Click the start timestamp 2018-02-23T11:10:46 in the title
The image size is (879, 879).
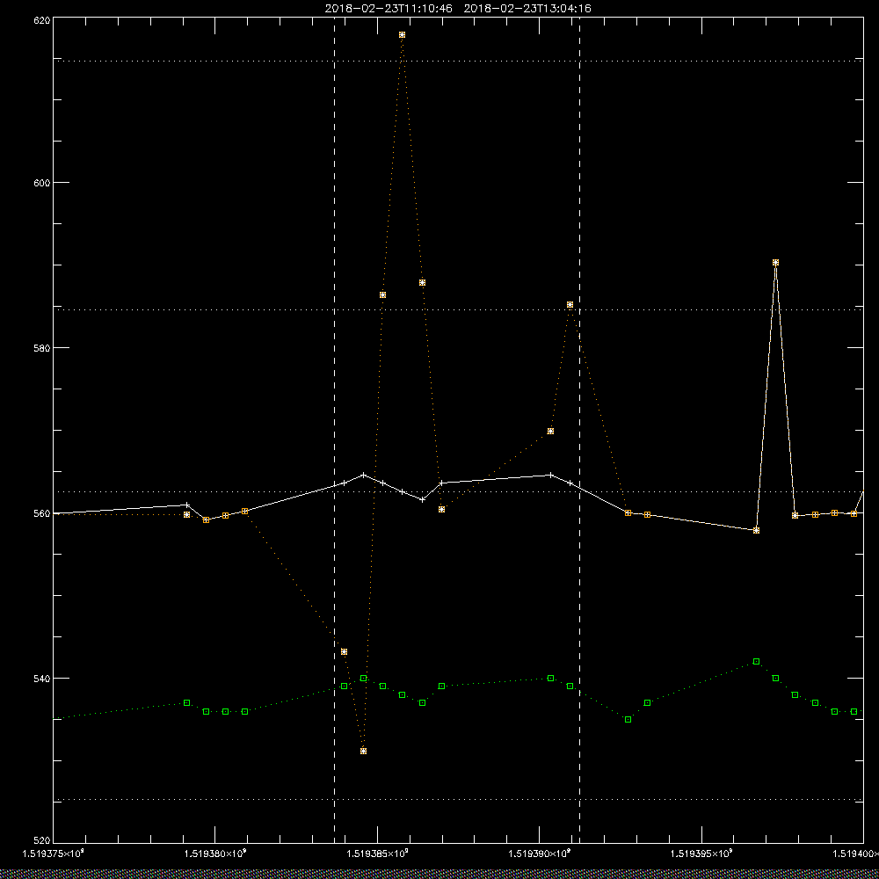point(389,9)
